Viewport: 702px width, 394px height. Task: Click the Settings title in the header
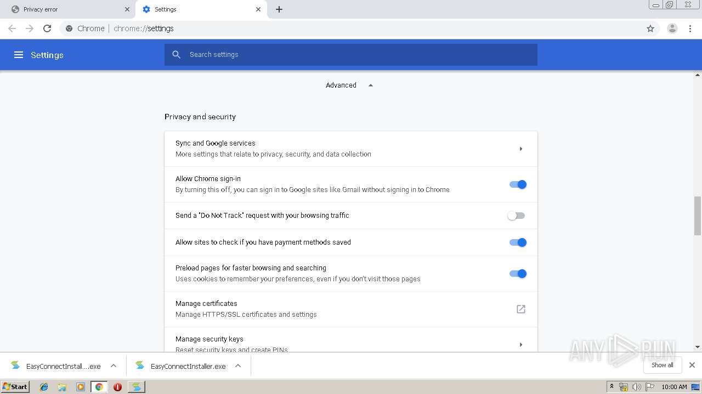pos(47,55)
